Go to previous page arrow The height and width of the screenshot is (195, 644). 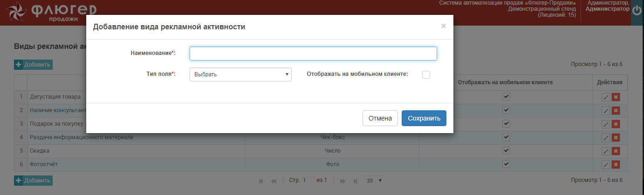(274, 181)
